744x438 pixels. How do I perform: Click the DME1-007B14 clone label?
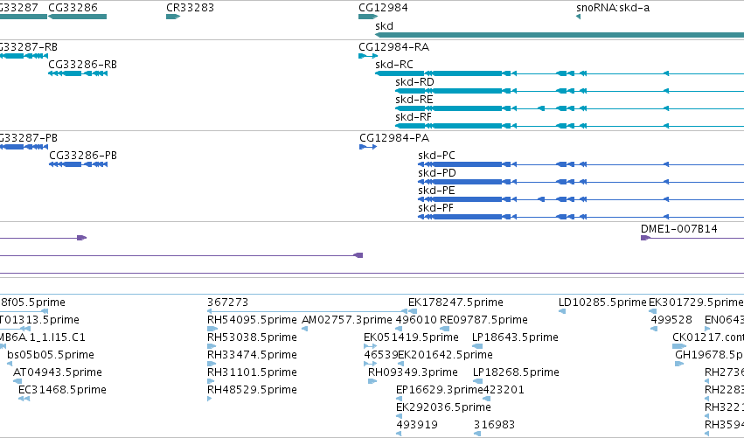pos(679,229)
